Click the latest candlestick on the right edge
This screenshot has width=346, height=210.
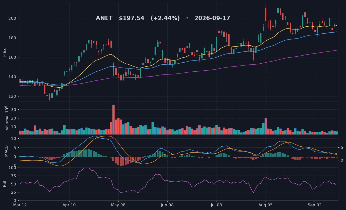click(337, 21)
